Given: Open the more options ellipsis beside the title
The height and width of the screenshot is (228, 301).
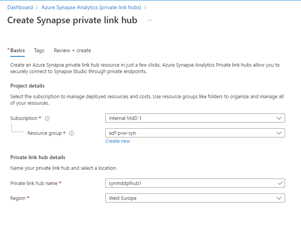Looking at the screenshot, I should coord(150,20).
